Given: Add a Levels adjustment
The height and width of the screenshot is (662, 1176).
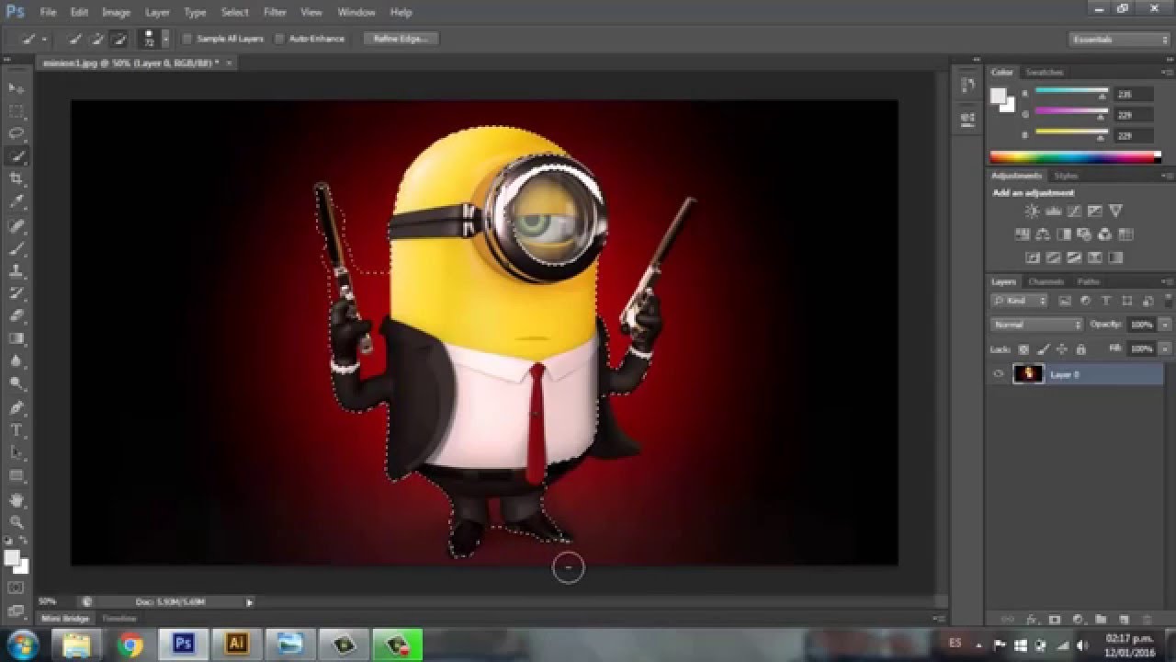Looking at the screenshot, I should [x=1053, y=211].
